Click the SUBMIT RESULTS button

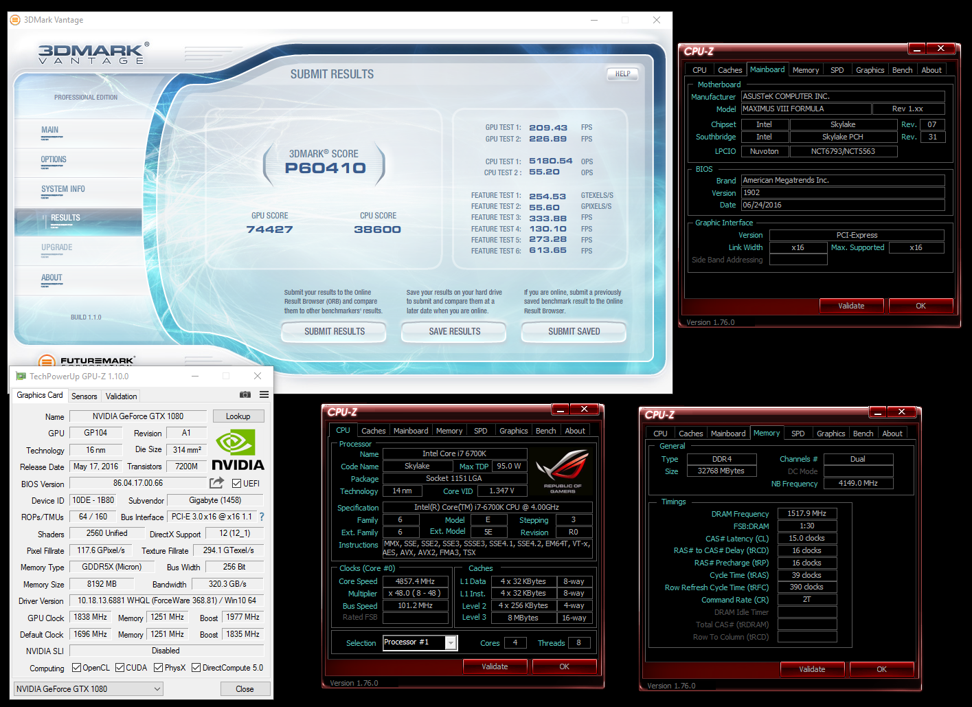click(x=335, y=331)
